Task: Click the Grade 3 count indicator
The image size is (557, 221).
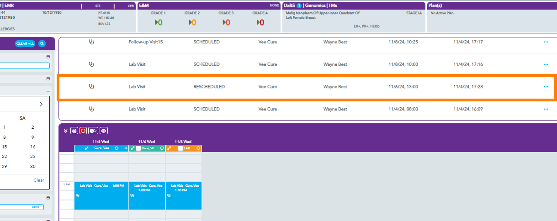Action: pos(226,22)
